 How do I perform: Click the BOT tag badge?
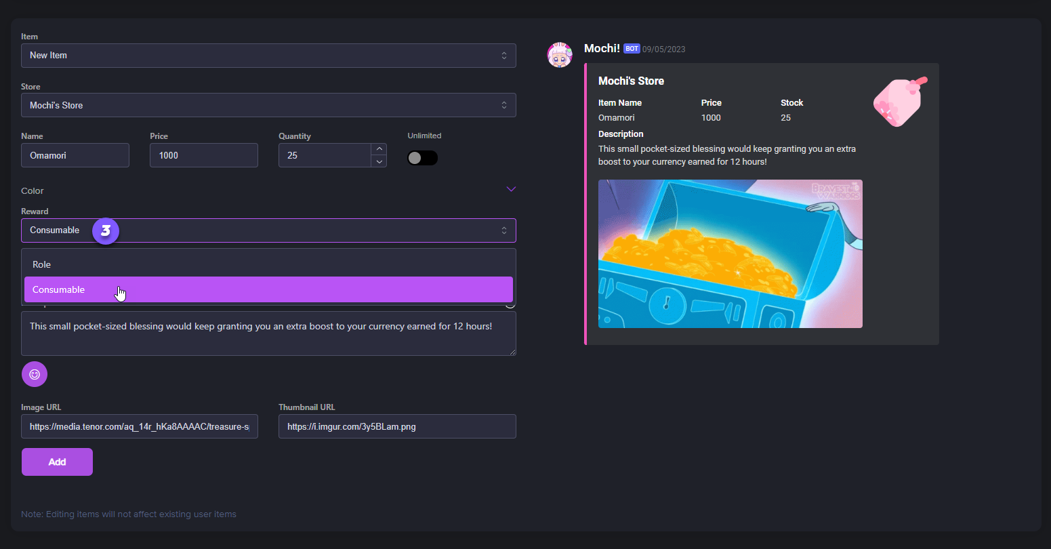point(632,49)
